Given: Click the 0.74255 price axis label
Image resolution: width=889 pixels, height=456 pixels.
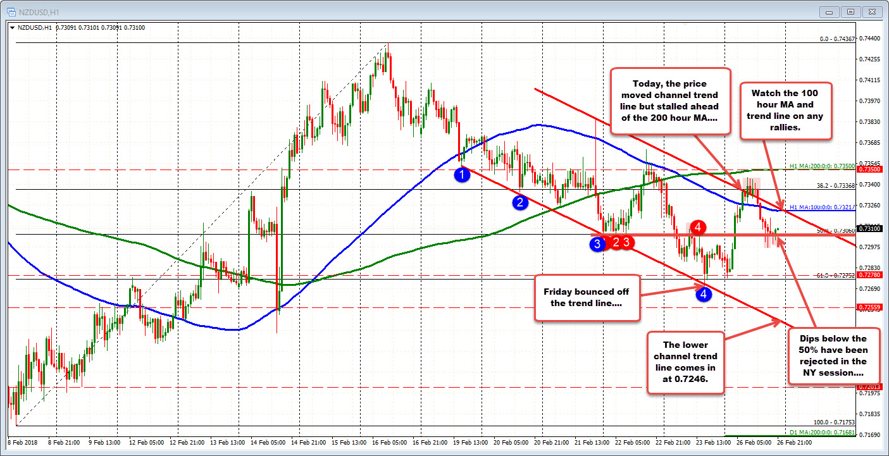Looking at the screenshot, I should pos(871,59).
